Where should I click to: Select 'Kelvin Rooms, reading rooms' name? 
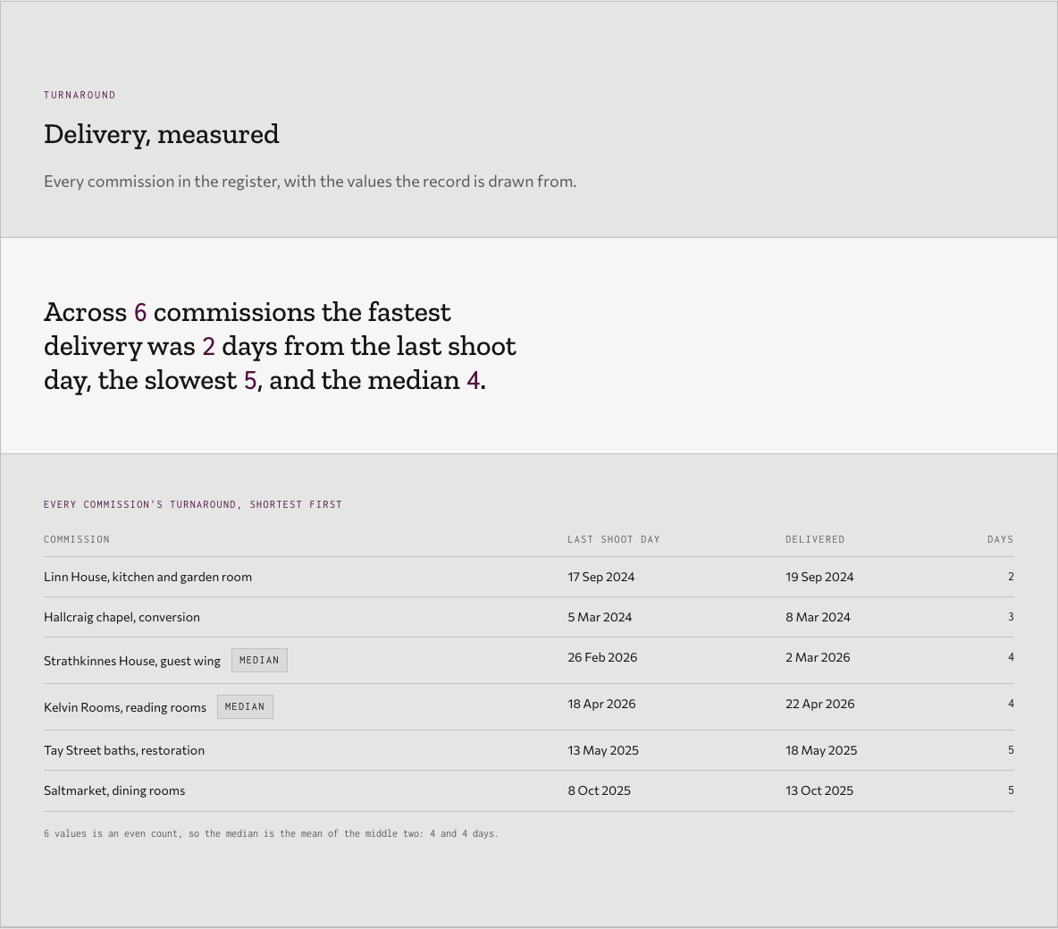(125, 707)
